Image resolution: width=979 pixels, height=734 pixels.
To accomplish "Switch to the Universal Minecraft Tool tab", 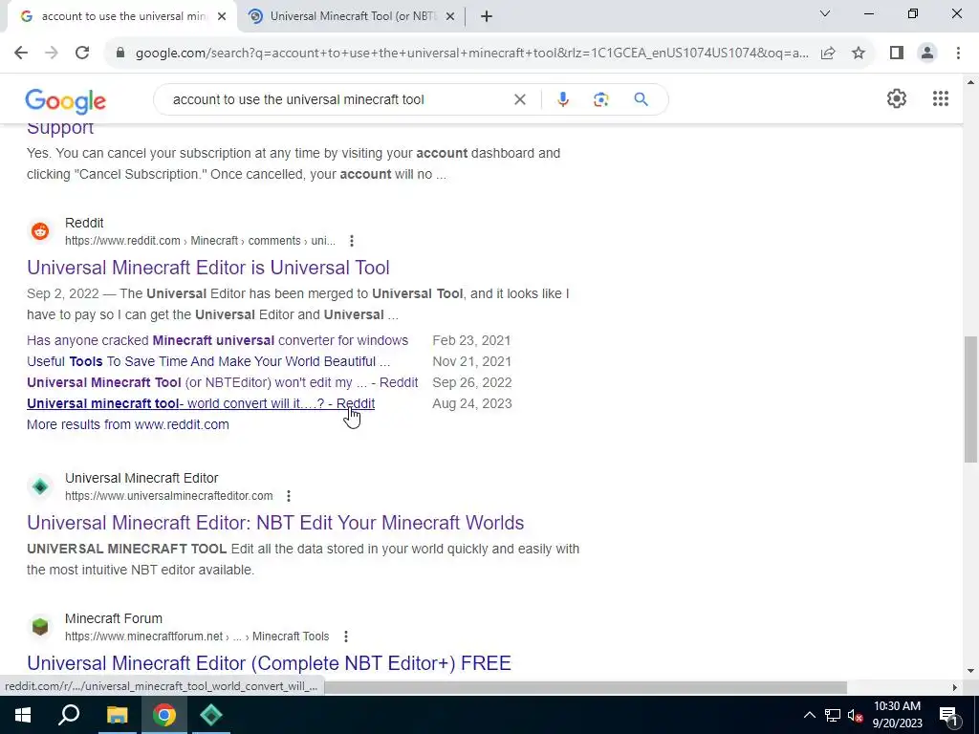I will (x=350, y=17).
